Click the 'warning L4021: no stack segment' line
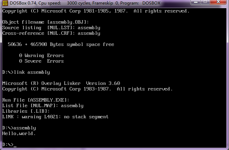Viewport: 229px width, 150px height. tap(55, 117)
